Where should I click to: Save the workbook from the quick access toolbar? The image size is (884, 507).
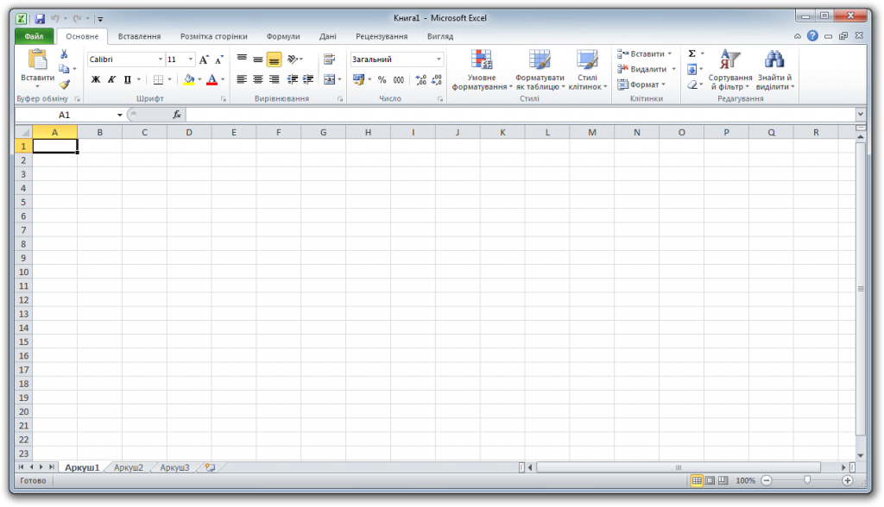click(x=40, y=19)
